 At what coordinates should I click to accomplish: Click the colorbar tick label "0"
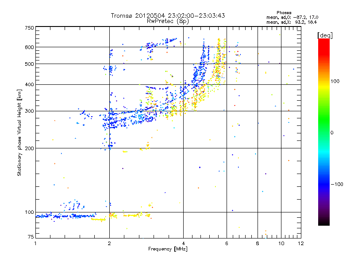pos(332,133)
